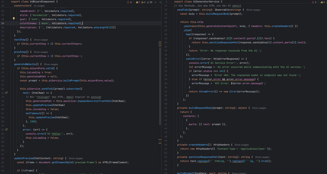Click 'no usages' hint next to constructor

39,6
